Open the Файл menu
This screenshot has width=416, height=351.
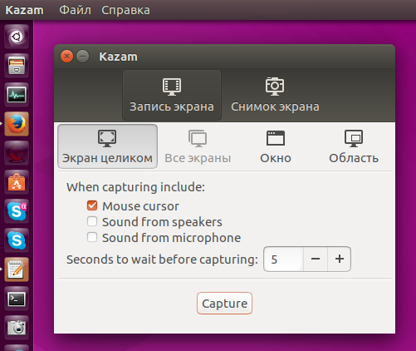tap(75, 10)
